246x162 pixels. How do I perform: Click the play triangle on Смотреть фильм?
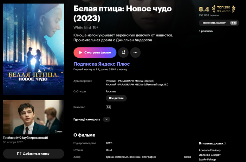(x=80, y=52)
